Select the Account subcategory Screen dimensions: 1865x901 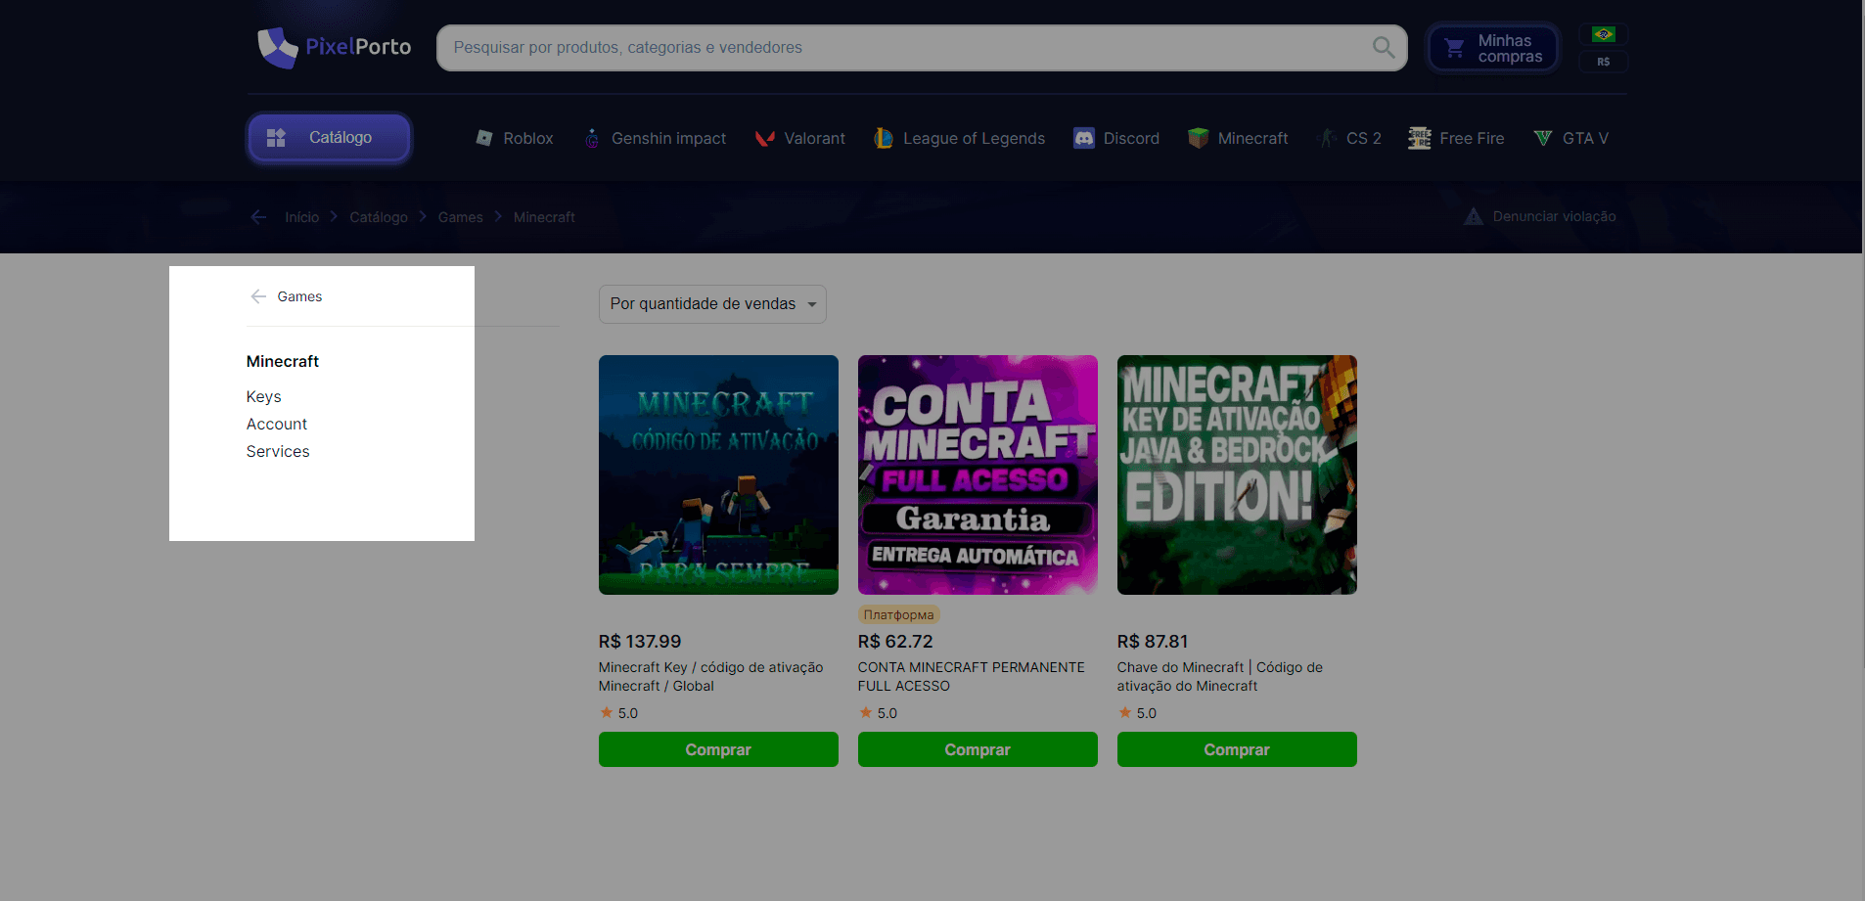click(277, 424)
